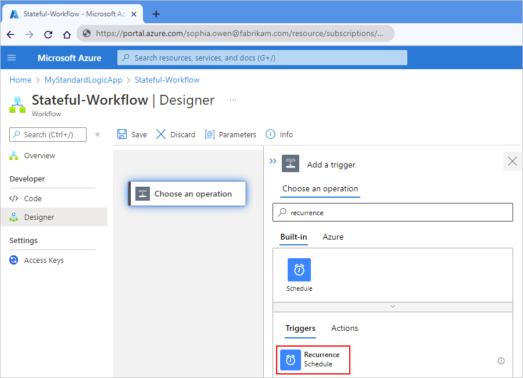
Task: Discard workflow changes
Action: point(175,134)
